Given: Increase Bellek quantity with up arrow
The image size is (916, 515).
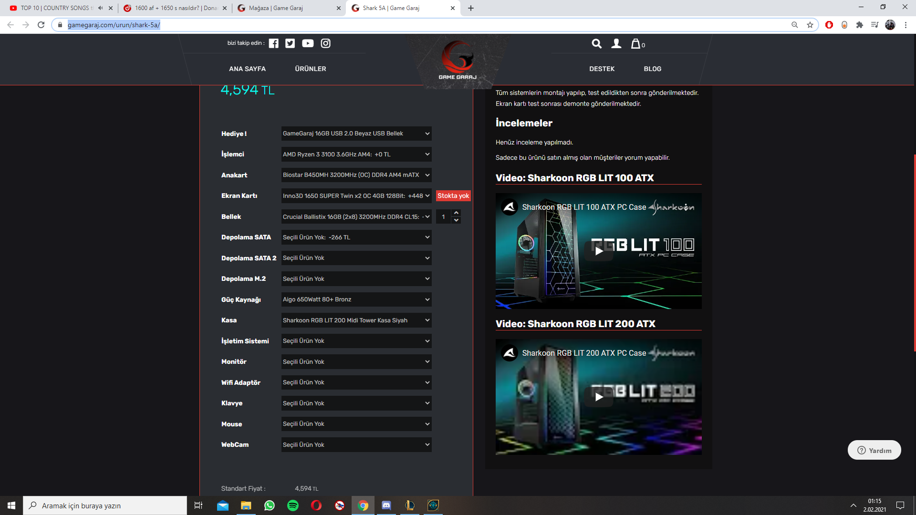Looking at the screenshot, I should click(x=457, y=213).
